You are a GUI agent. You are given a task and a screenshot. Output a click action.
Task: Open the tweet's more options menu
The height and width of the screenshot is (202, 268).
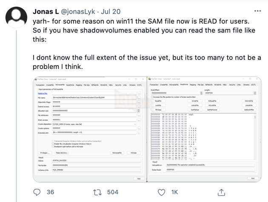click(257, 9)
